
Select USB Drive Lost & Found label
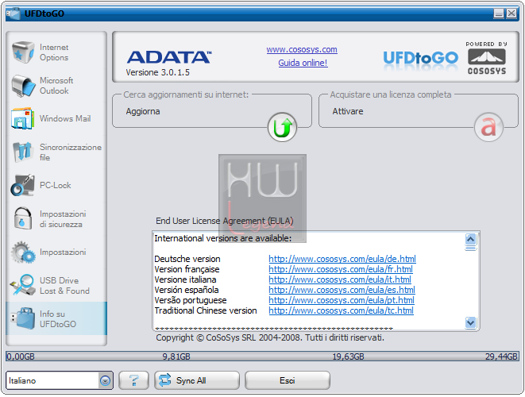pos(64,286)
